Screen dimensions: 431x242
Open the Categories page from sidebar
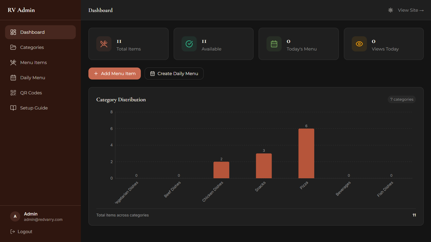[x=32, y=47]
